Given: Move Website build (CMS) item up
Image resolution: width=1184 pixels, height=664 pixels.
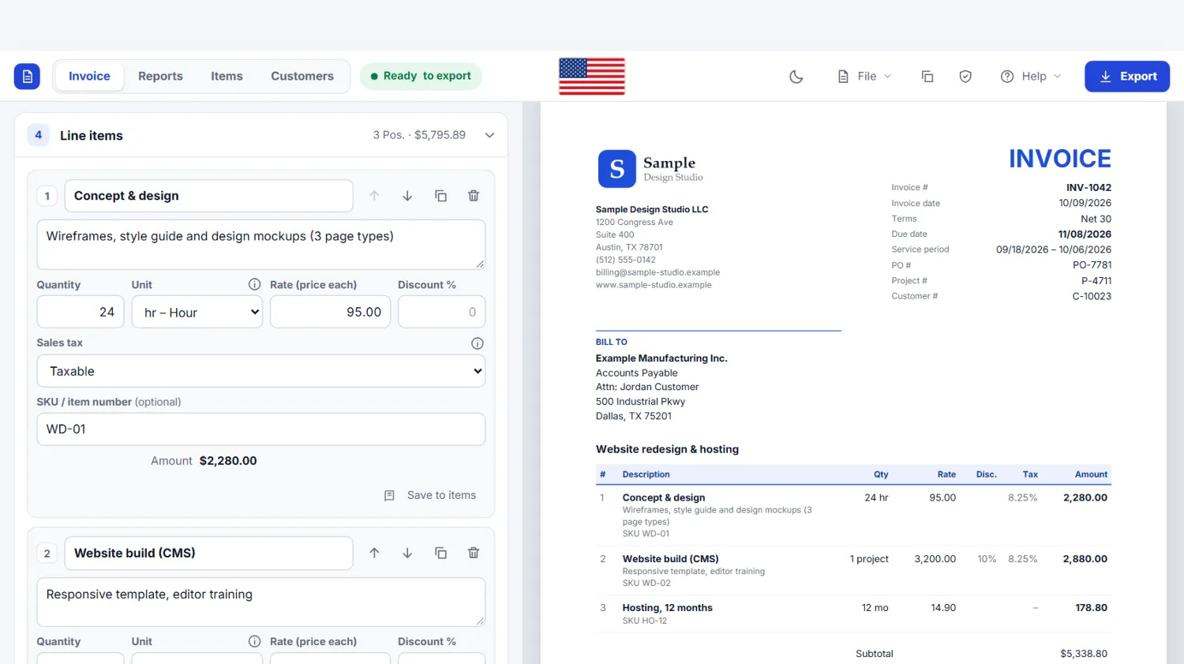Looking at the screenshot, I should (374, 553).
